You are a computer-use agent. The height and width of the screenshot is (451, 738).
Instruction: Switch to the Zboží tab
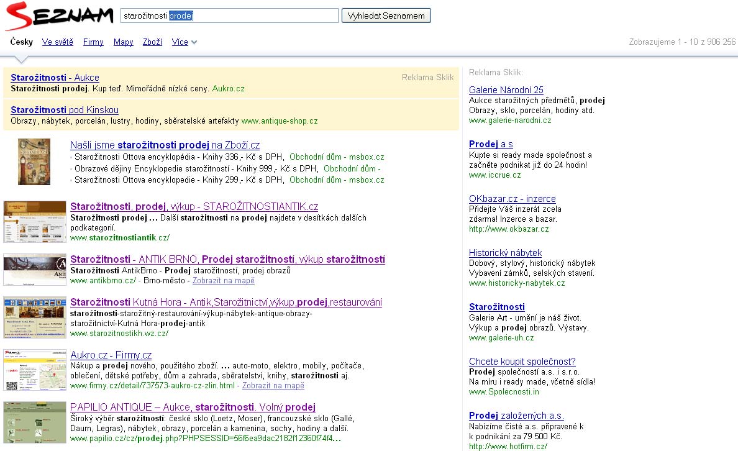pyautogui.click(x=152, y=42)
